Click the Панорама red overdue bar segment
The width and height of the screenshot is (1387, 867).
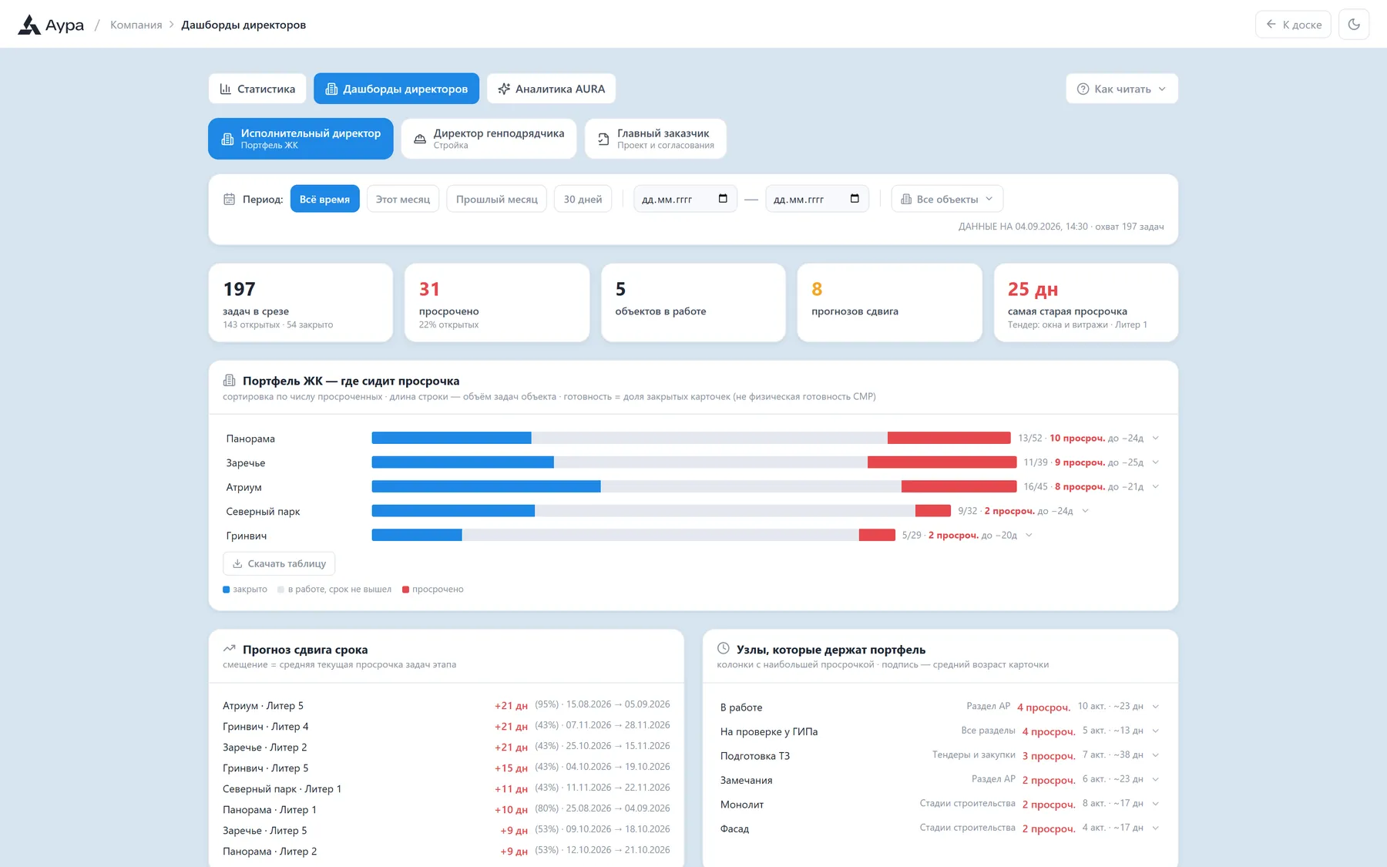tap(949, 438)
